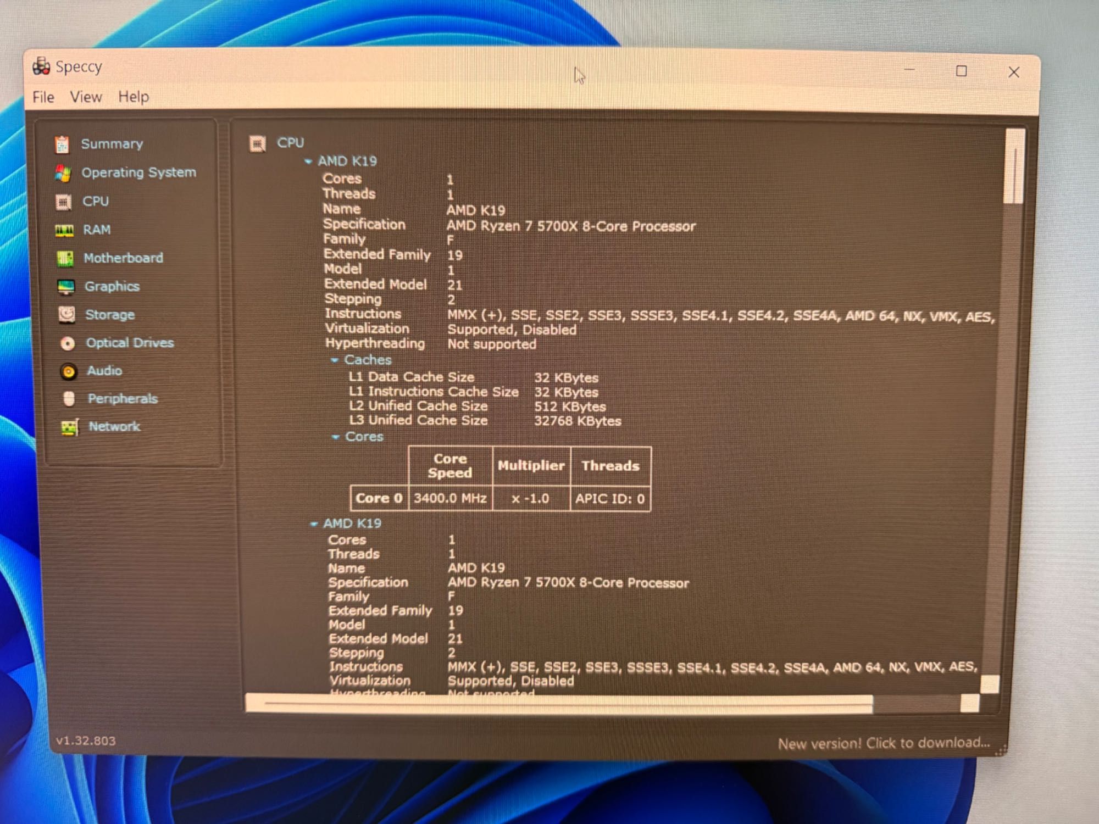Screen dimensions: 1099x824
Task: Click the CPU header chip icon
Action: pos(257,143)
